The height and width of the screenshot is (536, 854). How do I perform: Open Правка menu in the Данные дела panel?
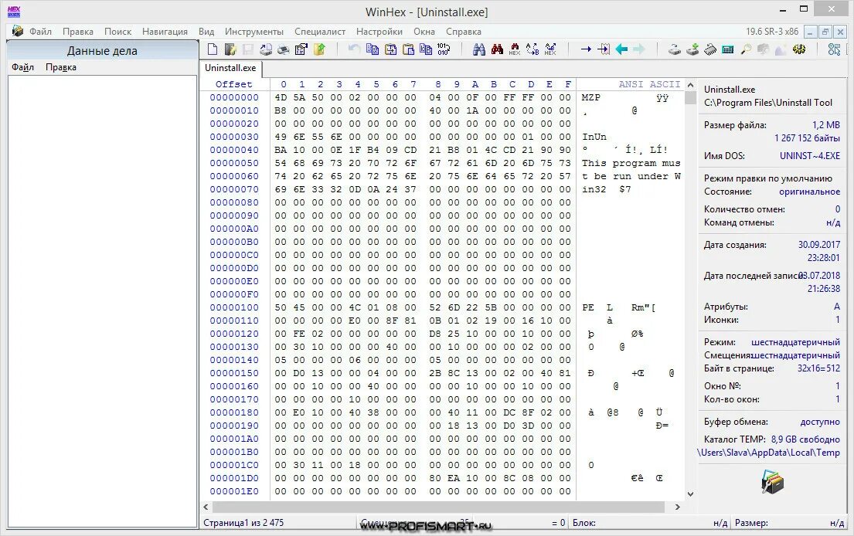pos(60,67)
